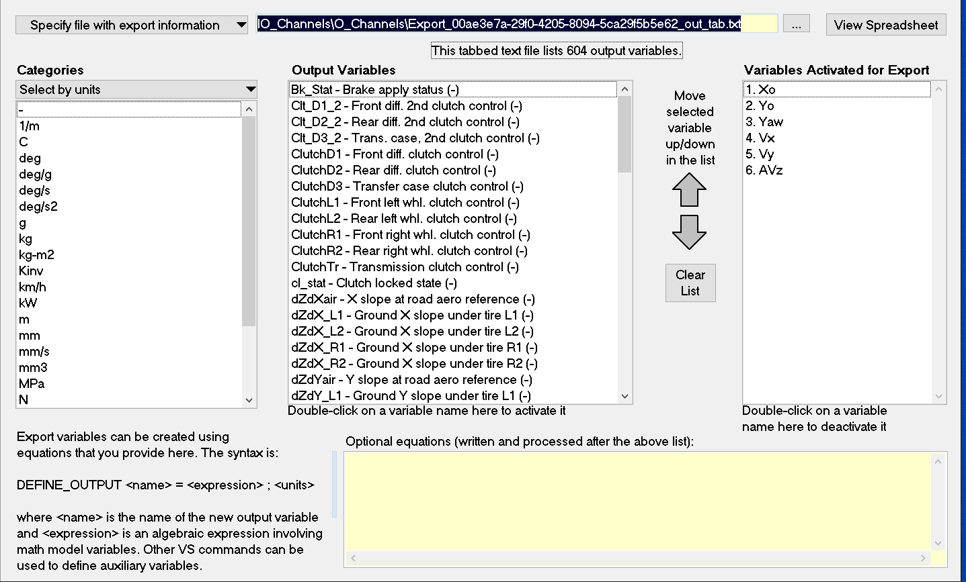This screenshot has width=966, height=582.
Task: Select 'ClutchR2 - Rear right whl. clutch control'
Action: point(453,250)
